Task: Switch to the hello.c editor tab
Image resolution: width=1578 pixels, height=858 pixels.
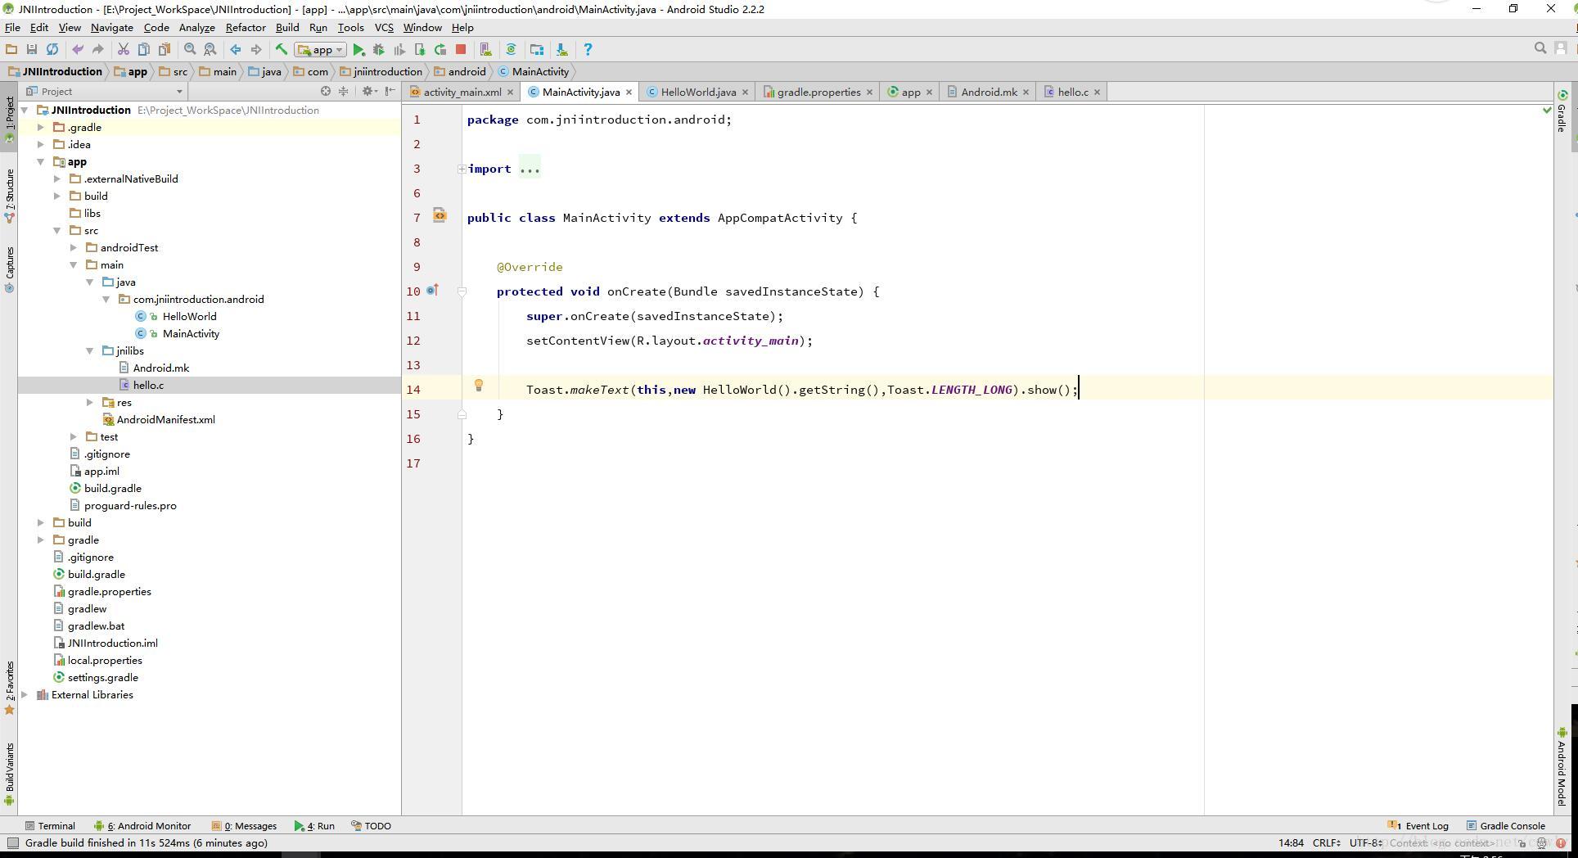Action: [1072, 92]
